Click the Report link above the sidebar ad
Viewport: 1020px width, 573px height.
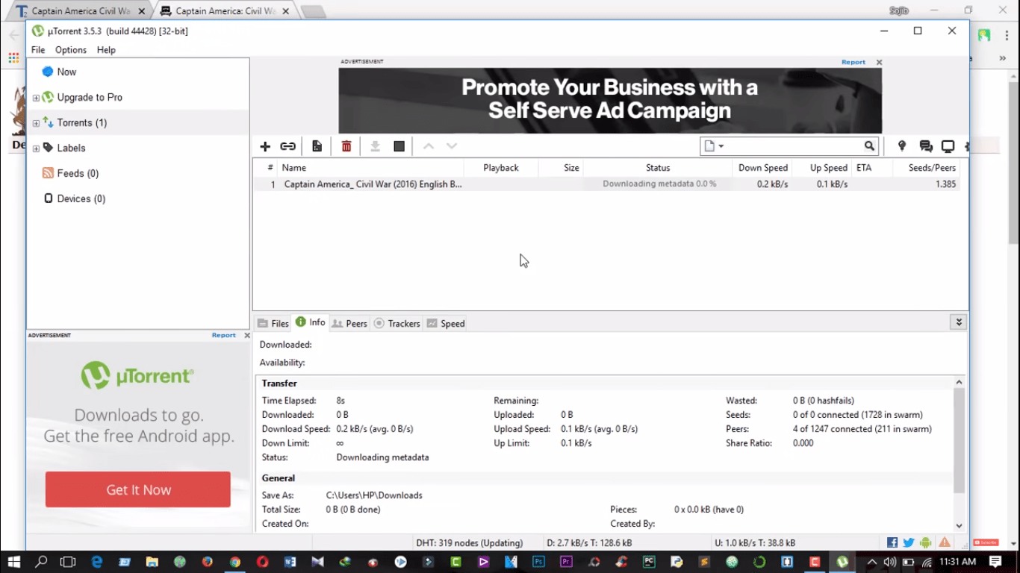pos(223,335)
